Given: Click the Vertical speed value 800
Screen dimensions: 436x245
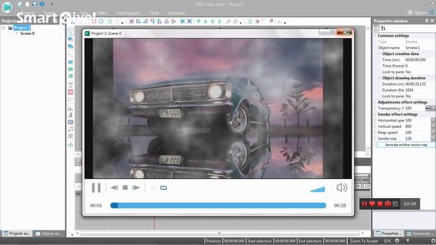Looking at the screenshot, I should pos(408,127).
